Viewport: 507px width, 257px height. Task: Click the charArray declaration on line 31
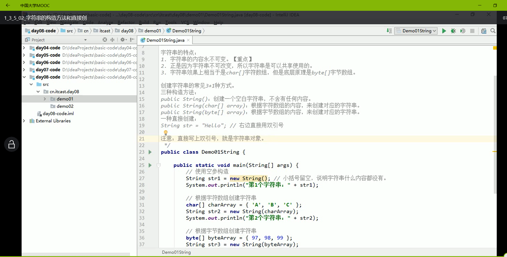pos(222,205)
